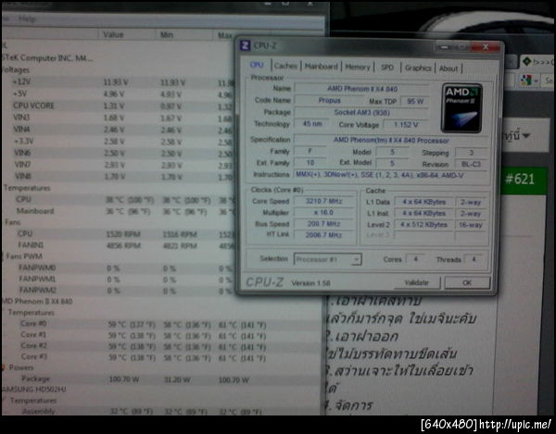Open the Mainboard tab in CPU-Z

321,67
